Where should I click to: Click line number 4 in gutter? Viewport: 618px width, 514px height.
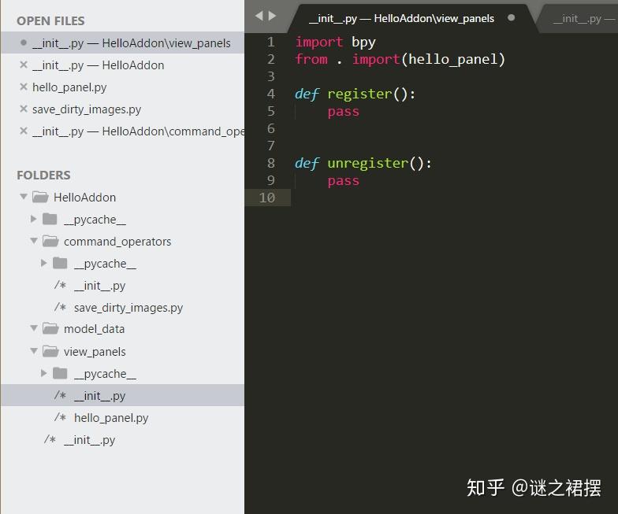pyautogui.click(x=271, y=94)
